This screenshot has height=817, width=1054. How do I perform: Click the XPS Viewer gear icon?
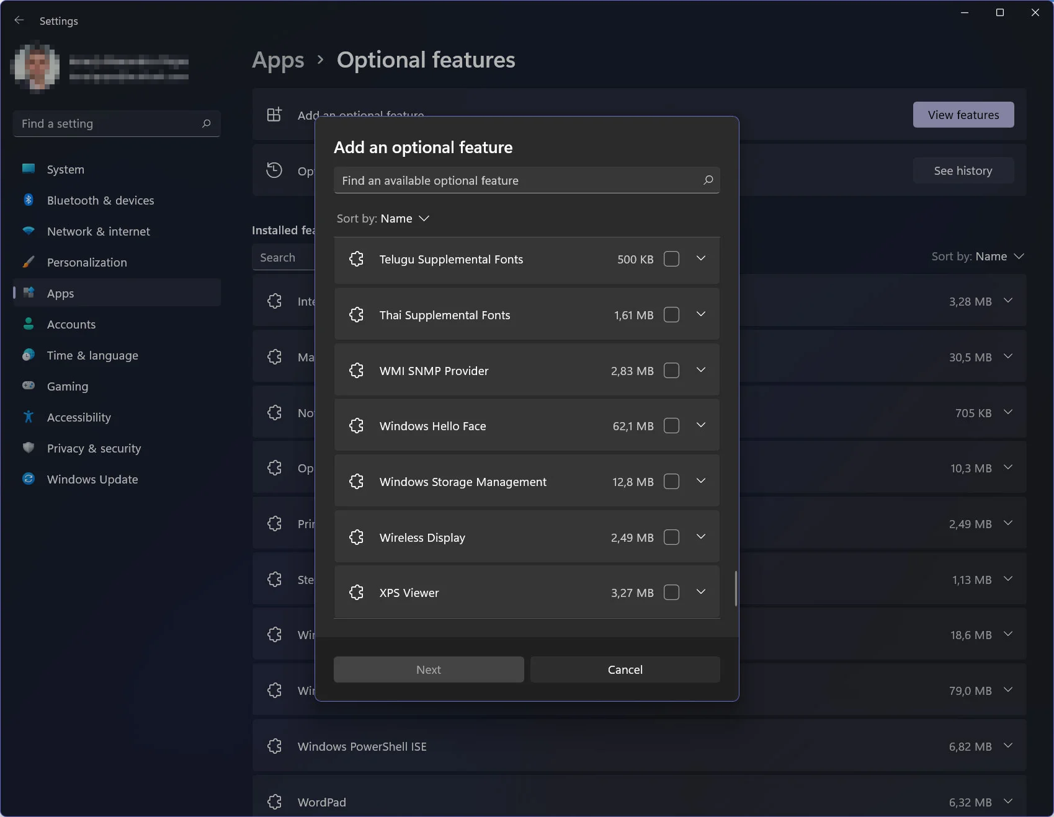357,593
